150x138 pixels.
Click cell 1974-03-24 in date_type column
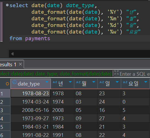click(31, 102)
